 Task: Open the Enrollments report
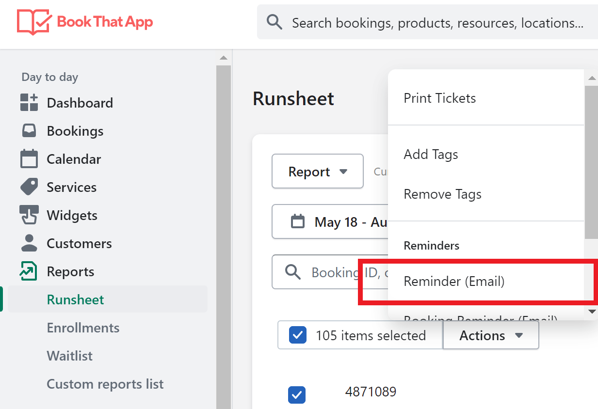(x=83, y=328)
